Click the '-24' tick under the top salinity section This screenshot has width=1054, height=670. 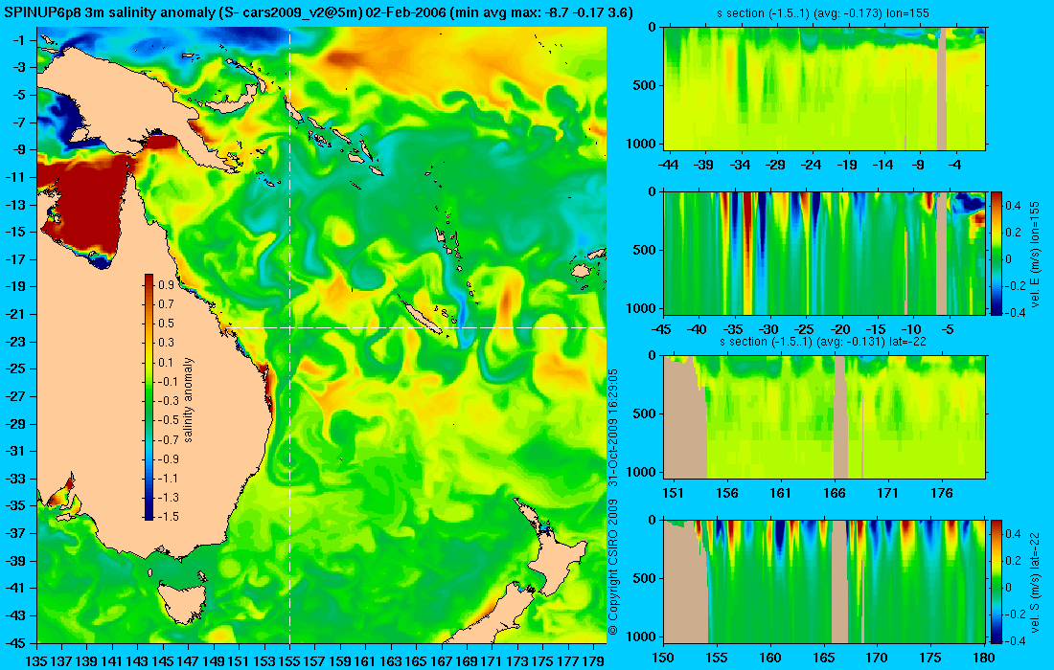(x=812, y=165)
